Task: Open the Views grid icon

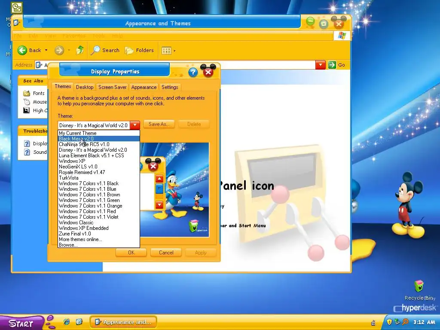Action: [x=166, y=51]
